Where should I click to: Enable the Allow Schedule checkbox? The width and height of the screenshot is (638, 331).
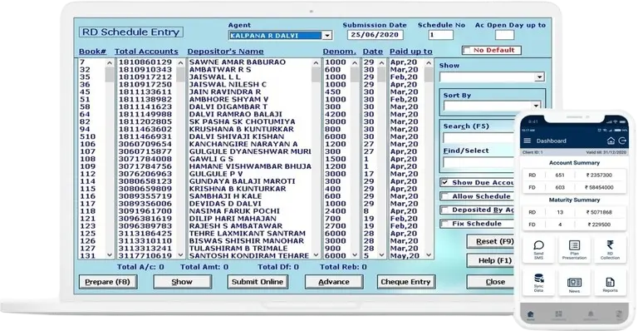(444, 196)
